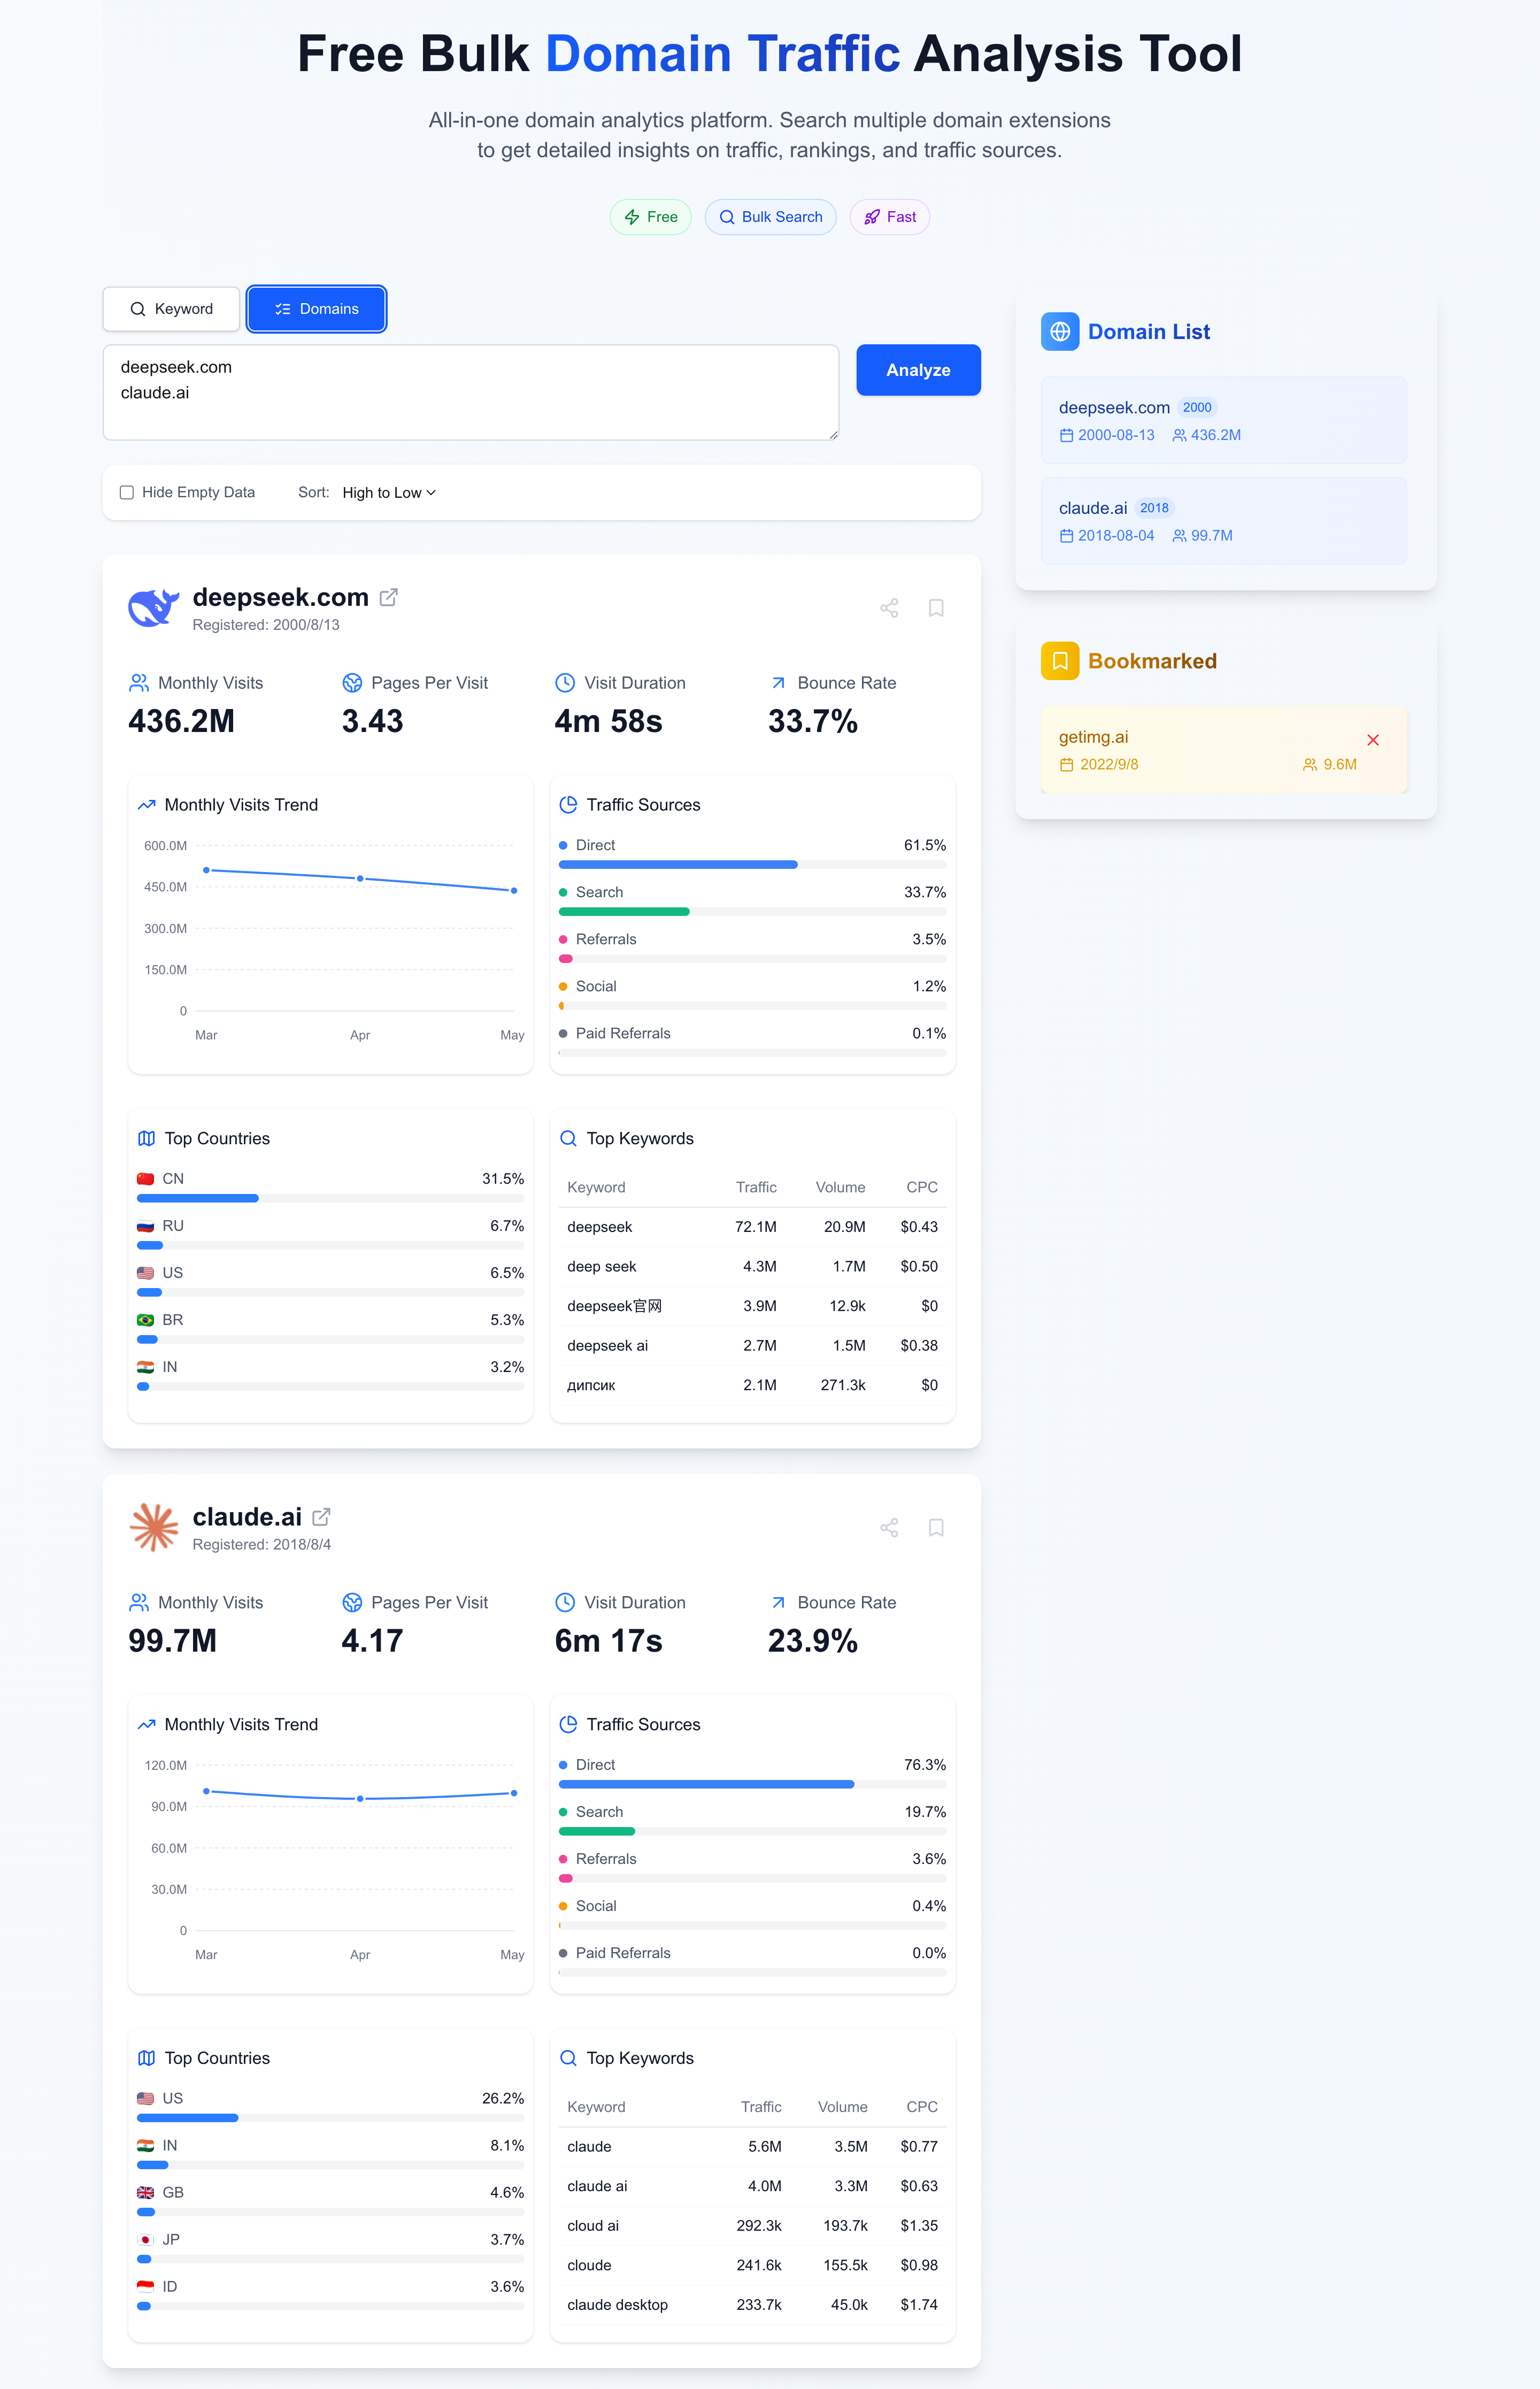Click deepseek 436.2M monthly visits value
The image size is (1540, 2389).
pos(181,721)
